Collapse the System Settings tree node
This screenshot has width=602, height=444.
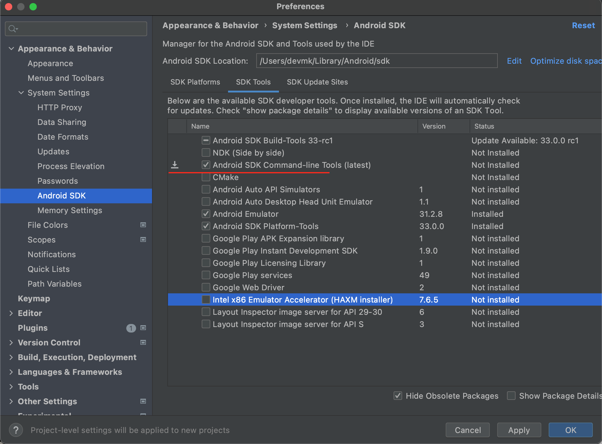pyautogui.click(x=21, y=92)
